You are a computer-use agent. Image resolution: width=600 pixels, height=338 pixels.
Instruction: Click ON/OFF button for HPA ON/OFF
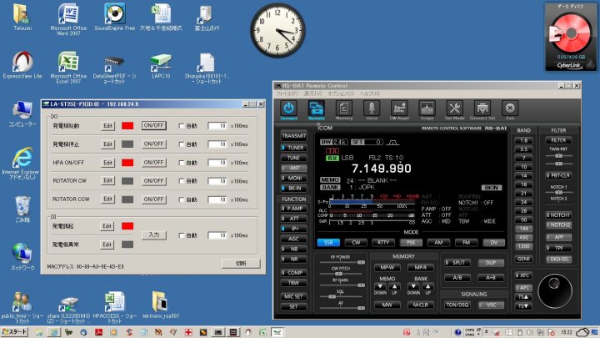pyautogui.click(x=153, y=164)
